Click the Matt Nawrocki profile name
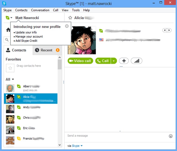Viewport: 177px width, 151px height. [x=27, y=18]
